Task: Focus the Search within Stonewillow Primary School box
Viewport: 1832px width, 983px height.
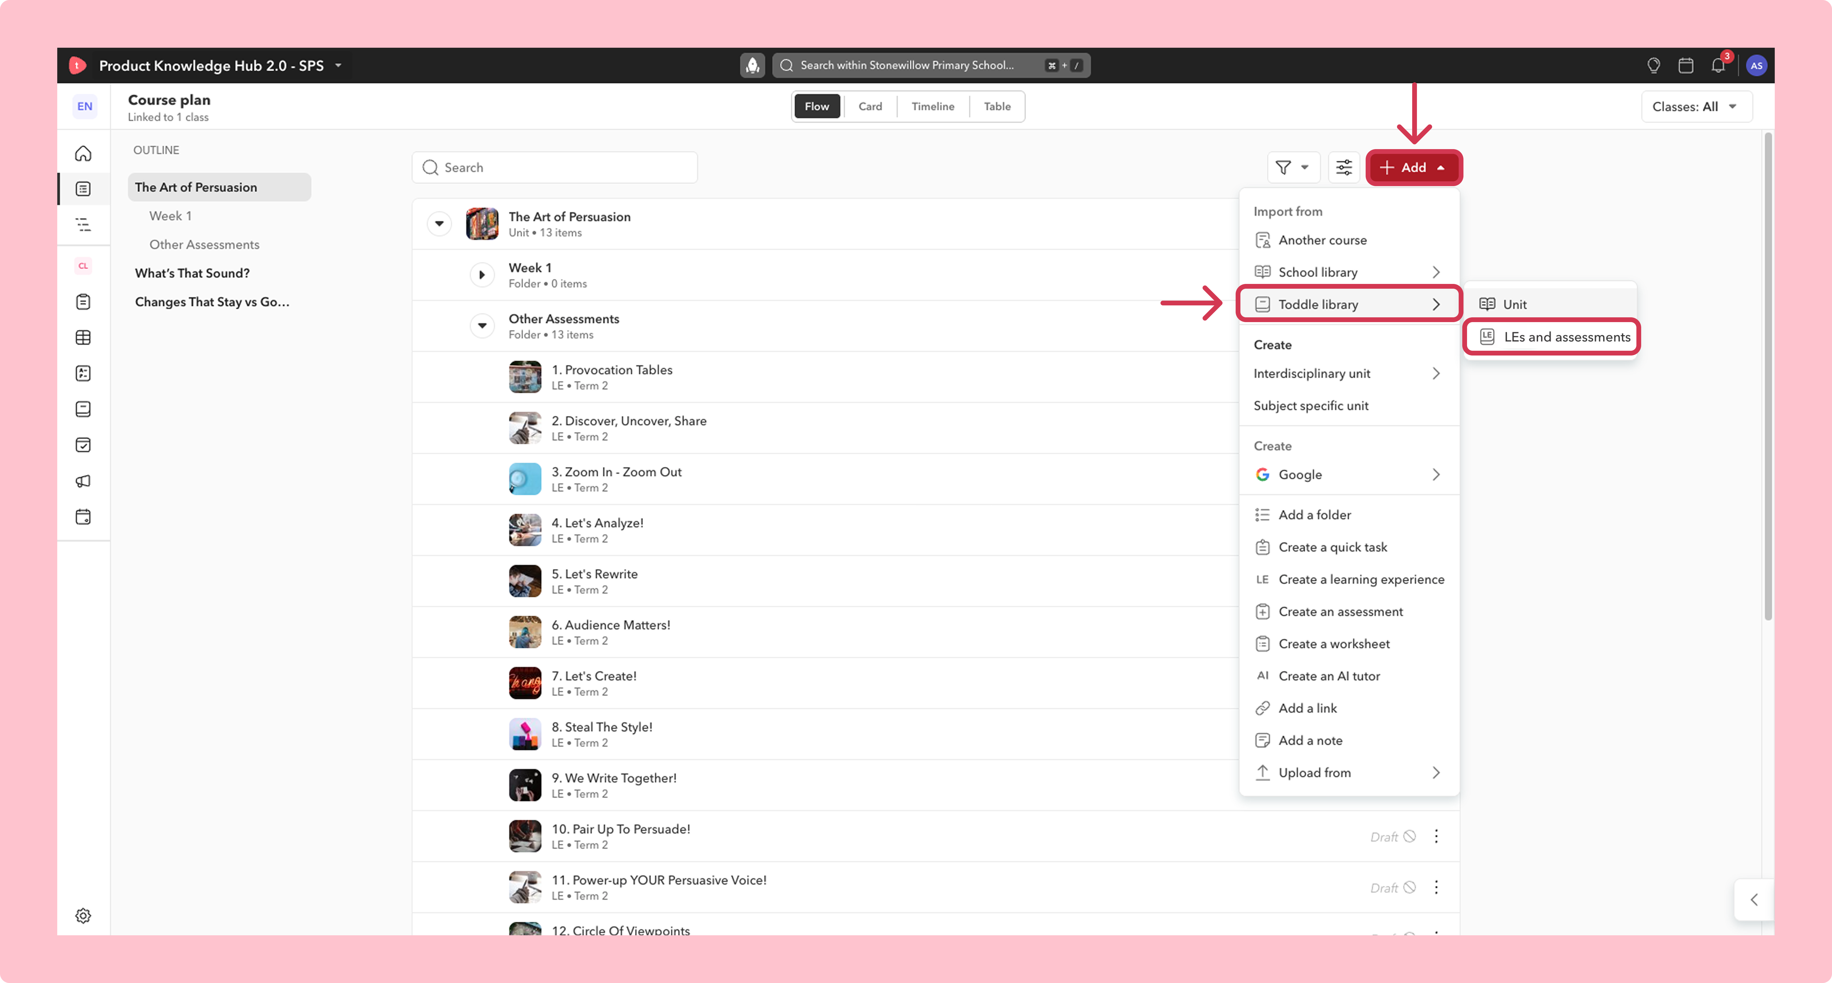Action: (932, 65)
